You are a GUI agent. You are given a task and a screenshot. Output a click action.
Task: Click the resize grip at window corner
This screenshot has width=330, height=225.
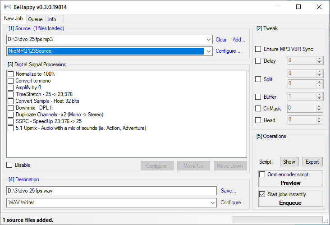point(326,221)
